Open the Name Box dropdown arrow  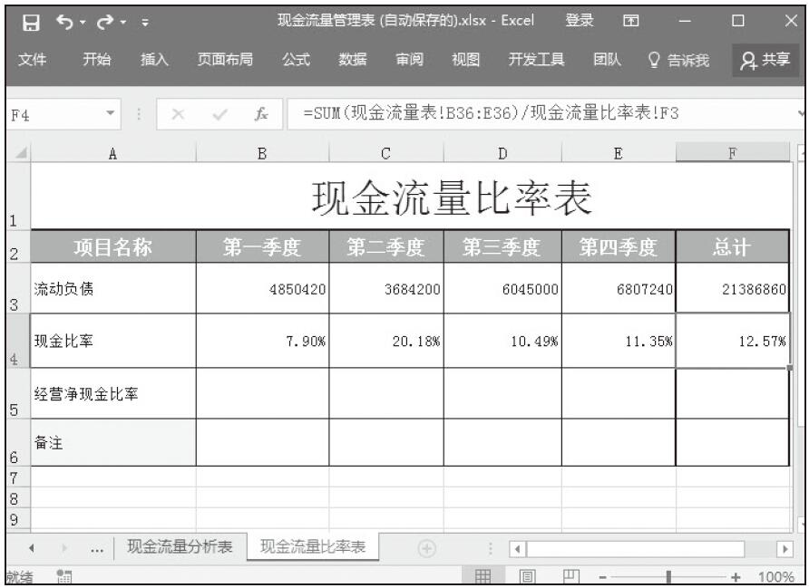pyautogui.click(x=110, y=115)
